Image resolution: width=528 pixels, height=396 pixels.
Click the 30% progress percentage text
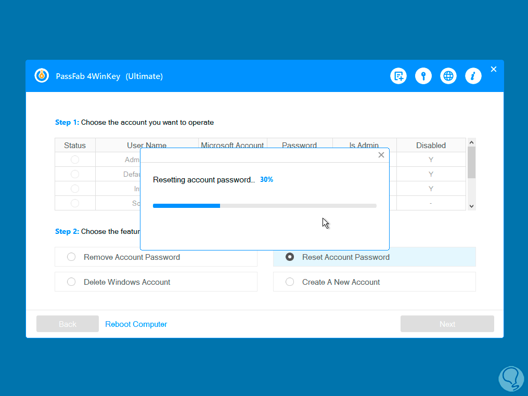266,180
